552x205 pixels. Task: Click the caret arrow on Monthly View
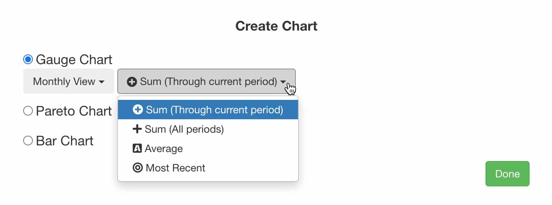[101, 82]
